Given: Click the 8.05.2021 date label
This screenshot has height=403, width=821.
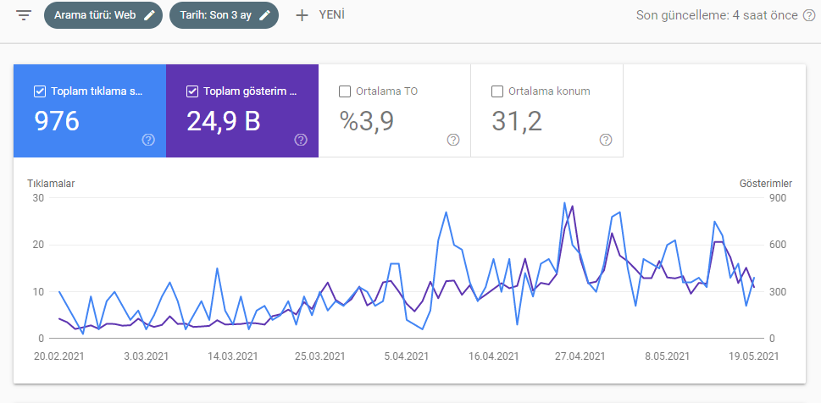Looking at the screenshot, I should pos(667,356).
